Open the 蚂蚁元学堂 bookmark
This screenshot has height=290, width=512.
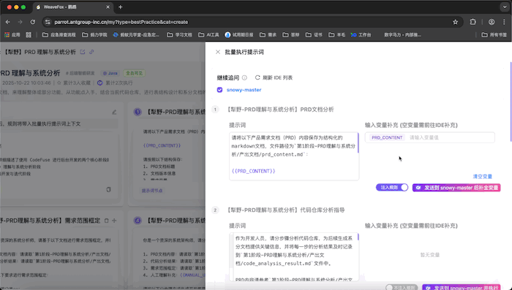point(136,34)
